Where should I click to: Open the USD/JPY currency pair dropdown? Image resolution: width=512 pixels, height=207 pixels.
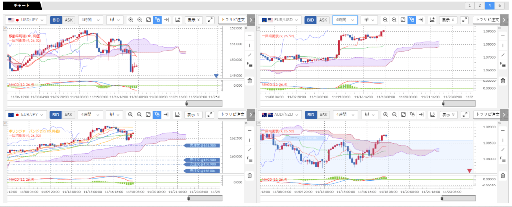tap(26, 20)
